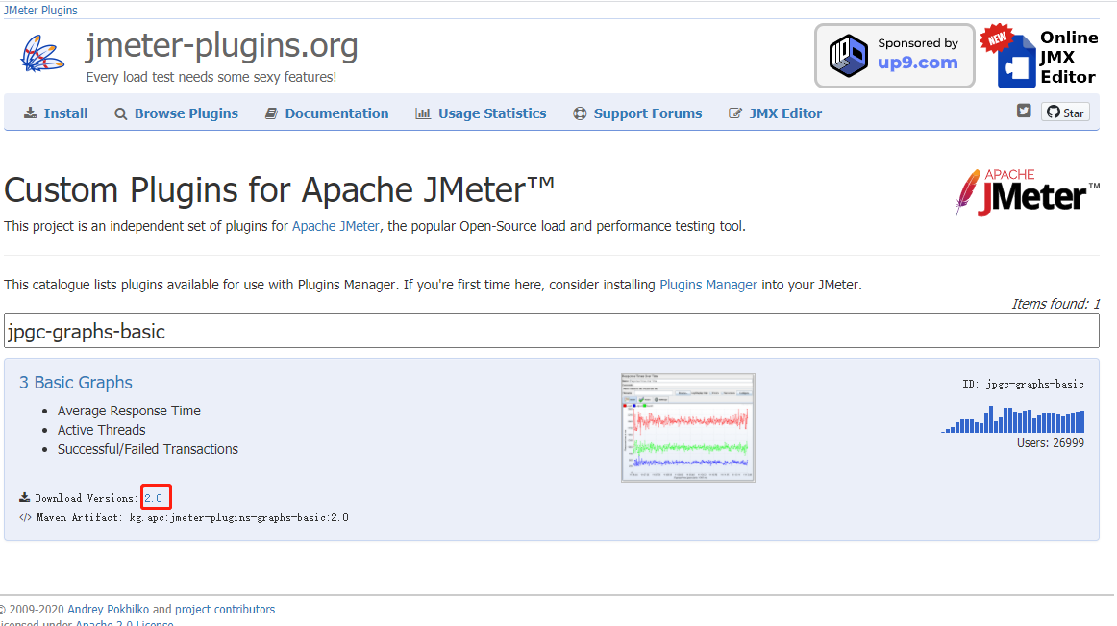The height and width of the screenshot is (626, 1117).
Task: Open the Online JMX Editor banner
Action: click(x=1040, y=57)
